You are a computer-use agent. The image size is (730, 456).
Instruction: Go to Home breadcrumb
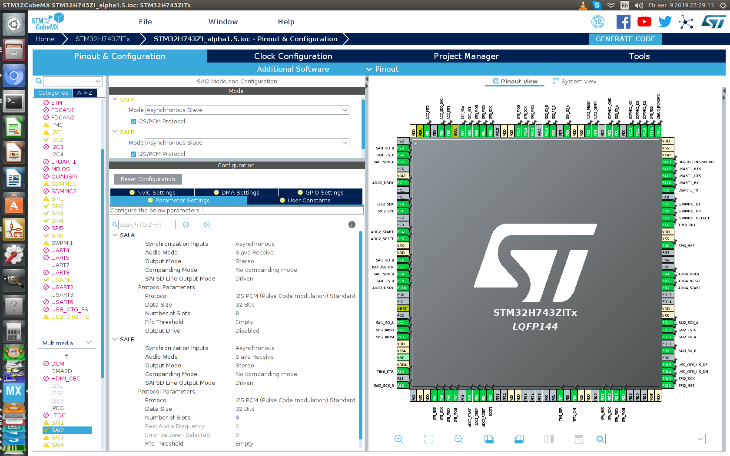click(45, 39)
